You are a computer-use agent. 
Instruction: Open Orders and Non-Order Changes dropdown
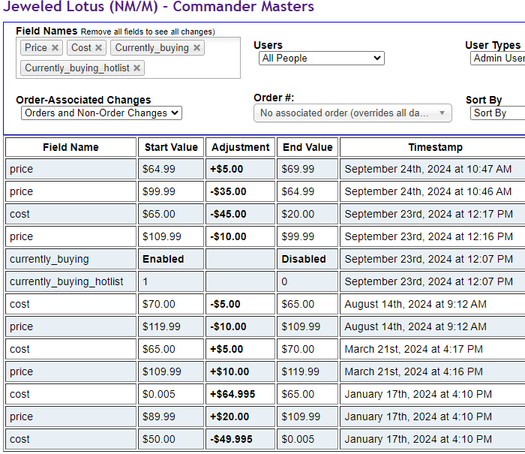pos(101,113)
